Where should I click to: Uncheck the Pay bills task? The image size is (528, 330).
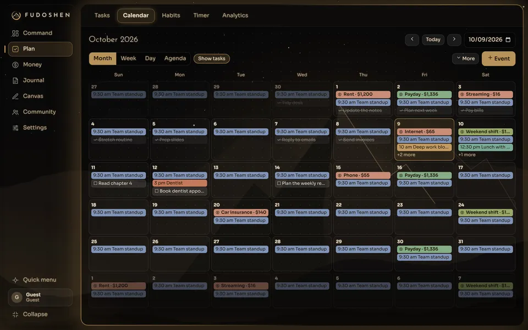[x=463, y=111]
